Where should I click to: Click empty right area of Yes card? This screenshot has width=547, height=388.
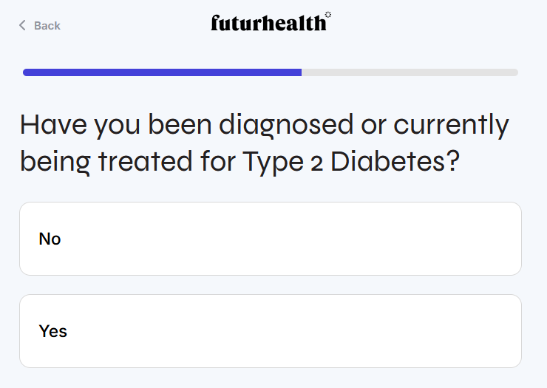444,331
